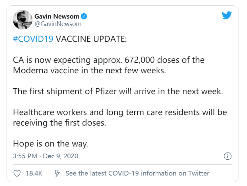The width and height of the screenshot is (247, 186).
Task: Click the Twitter bird logo
Action: (x=227, y=16)
